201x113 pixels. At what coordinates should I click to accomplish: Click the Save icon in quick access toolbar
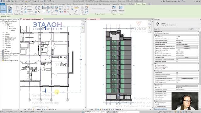[9, 1]
